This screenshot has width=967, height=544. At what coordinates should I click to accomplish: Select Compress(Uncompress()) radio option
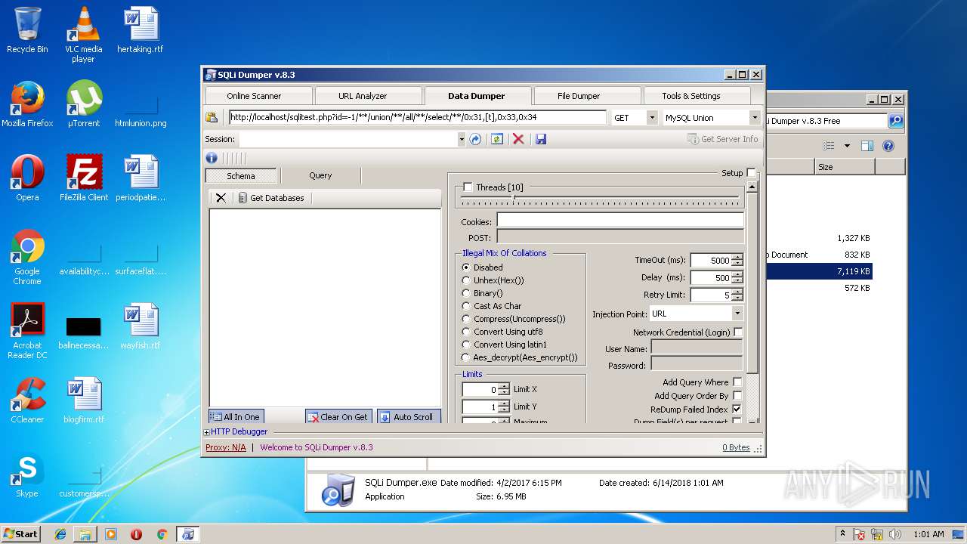466,319
